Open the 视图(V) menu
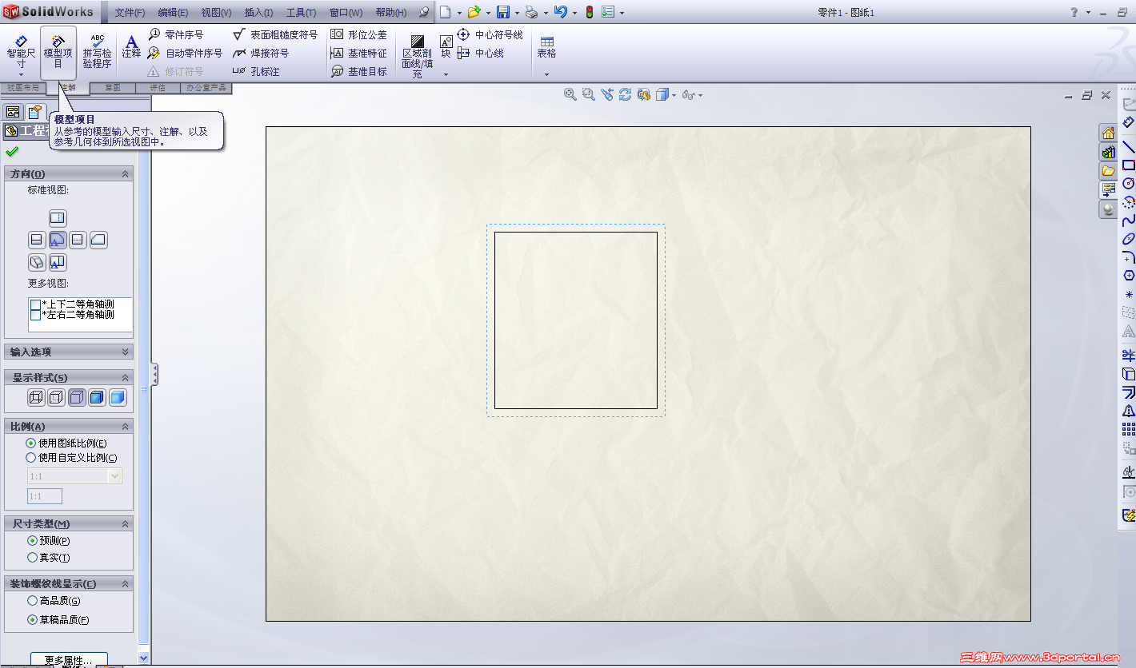1136x668 pixels. point(216,13)
